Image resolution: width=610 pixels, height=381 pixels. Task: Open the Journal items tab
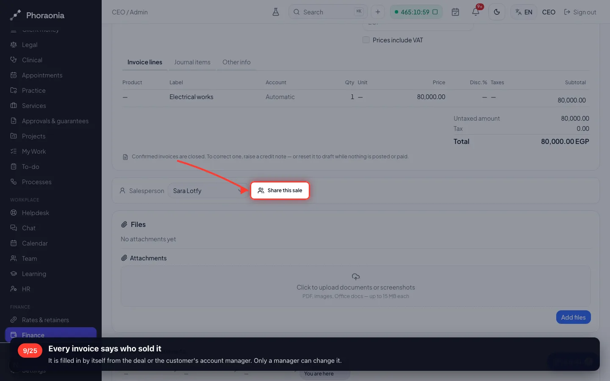click(x=192, y=62)
